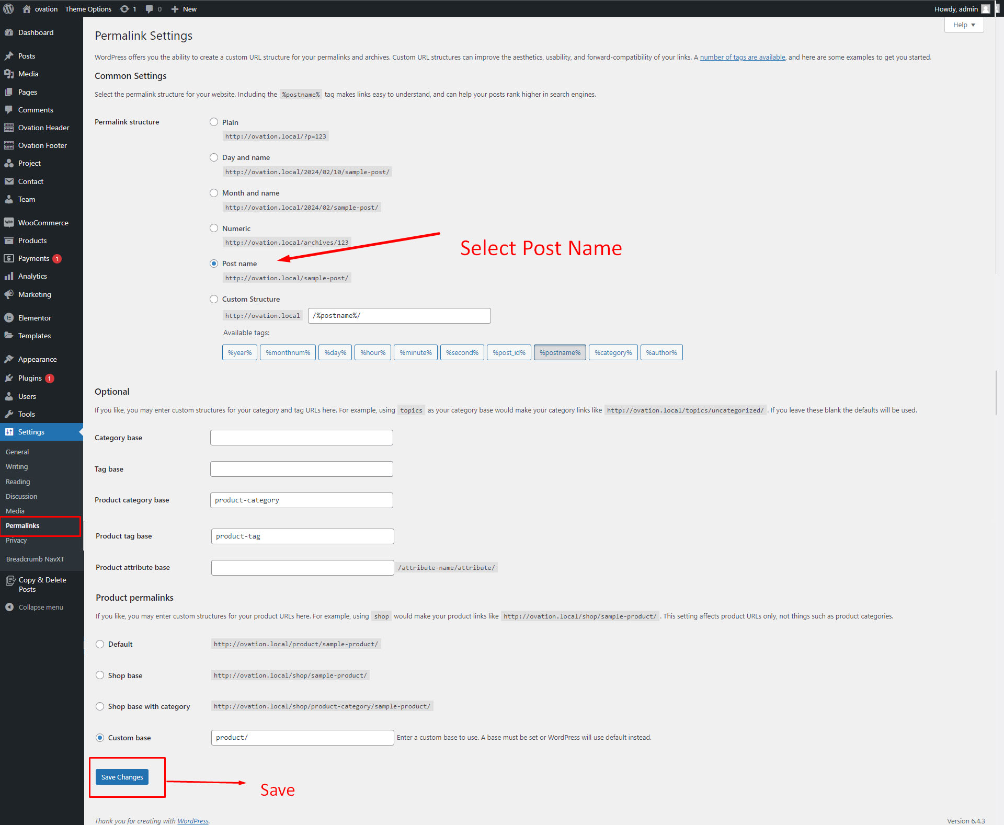Click the admin avatar in top bar
1004x825 pixels.
986,9
